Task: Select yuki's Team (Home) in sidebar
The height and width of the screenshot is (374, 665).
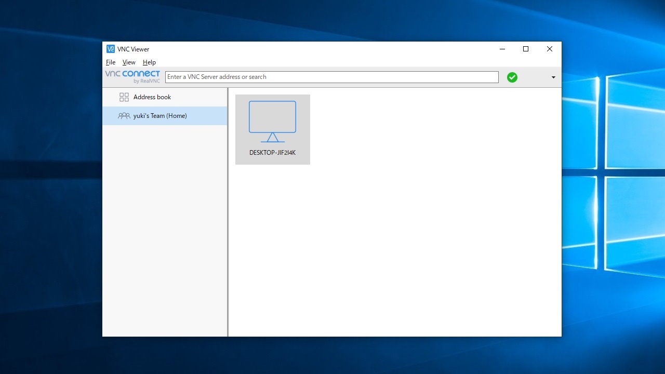Action: 165,116
